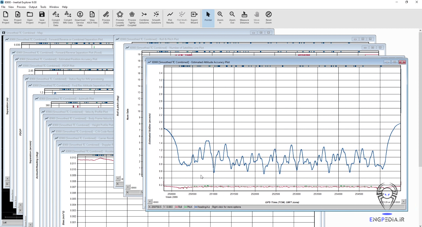The image size is (422, 227).
Task: Open the Window menu
Action: (x=54, y=7)
